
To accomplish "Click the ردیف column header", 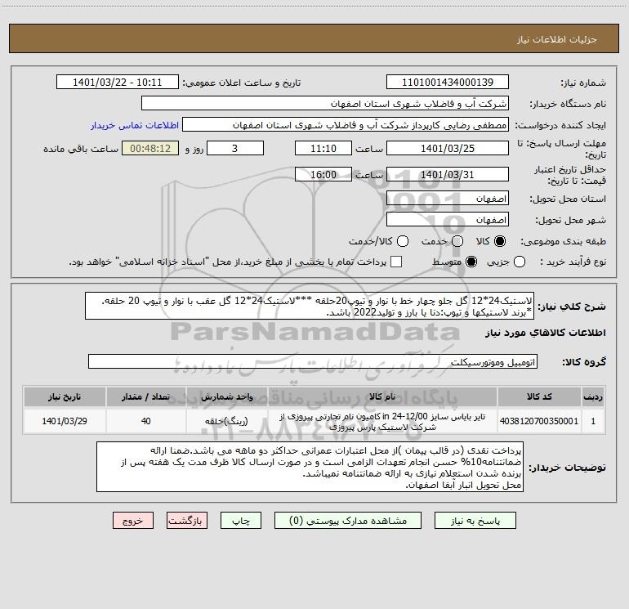I will [593, 396].
